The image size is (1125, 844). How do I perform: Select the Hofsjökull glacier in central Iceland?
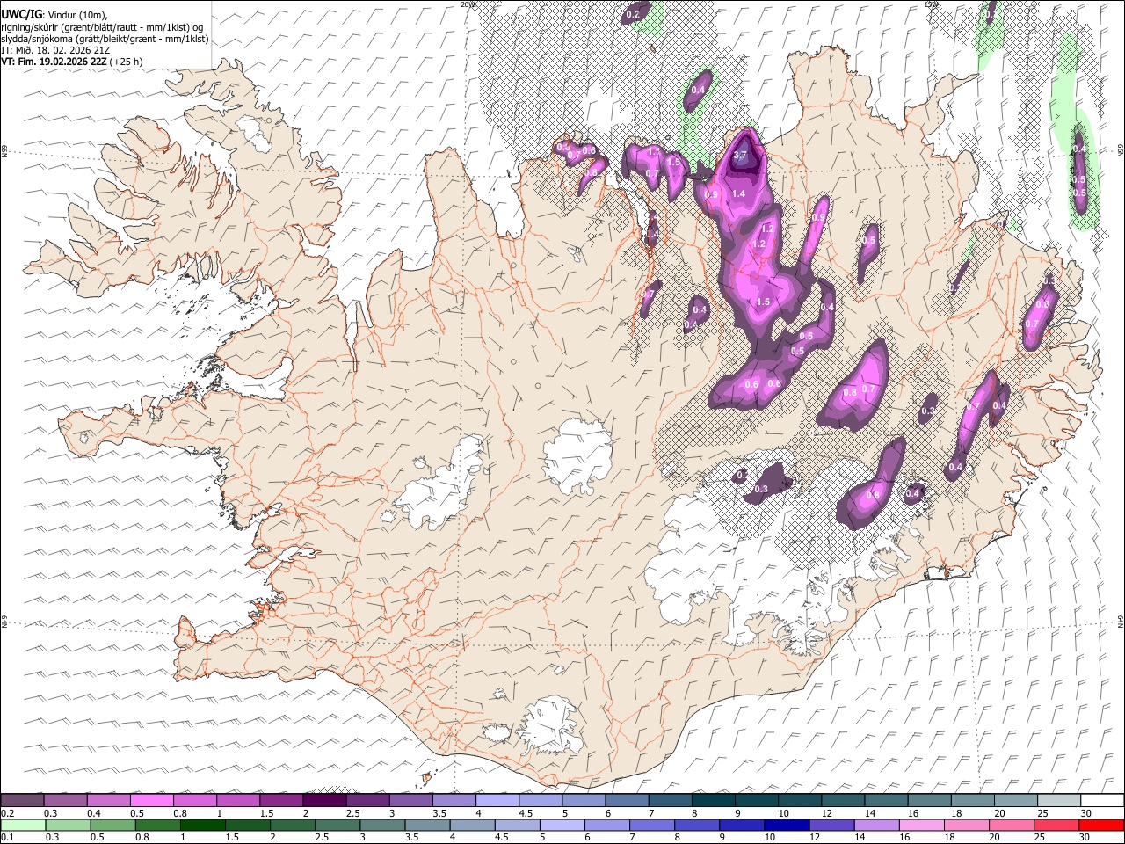tap(577, 455)
